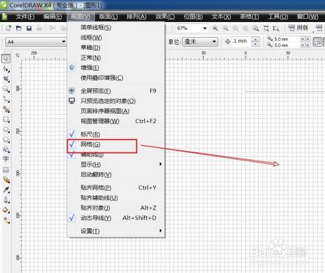325x273 pixels.
Task: Select 只预览选定的对象(O) menu item
Action: [x=116, y=101]
